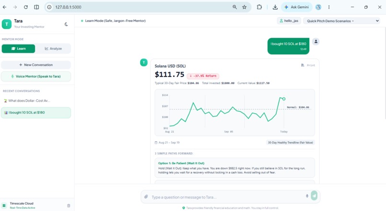The height and width of the screenshot is (211, 386).
Task: Select Option 1: Be Patient (Wait It Out)
Action: pyautogui.click(x=235, y=168)
